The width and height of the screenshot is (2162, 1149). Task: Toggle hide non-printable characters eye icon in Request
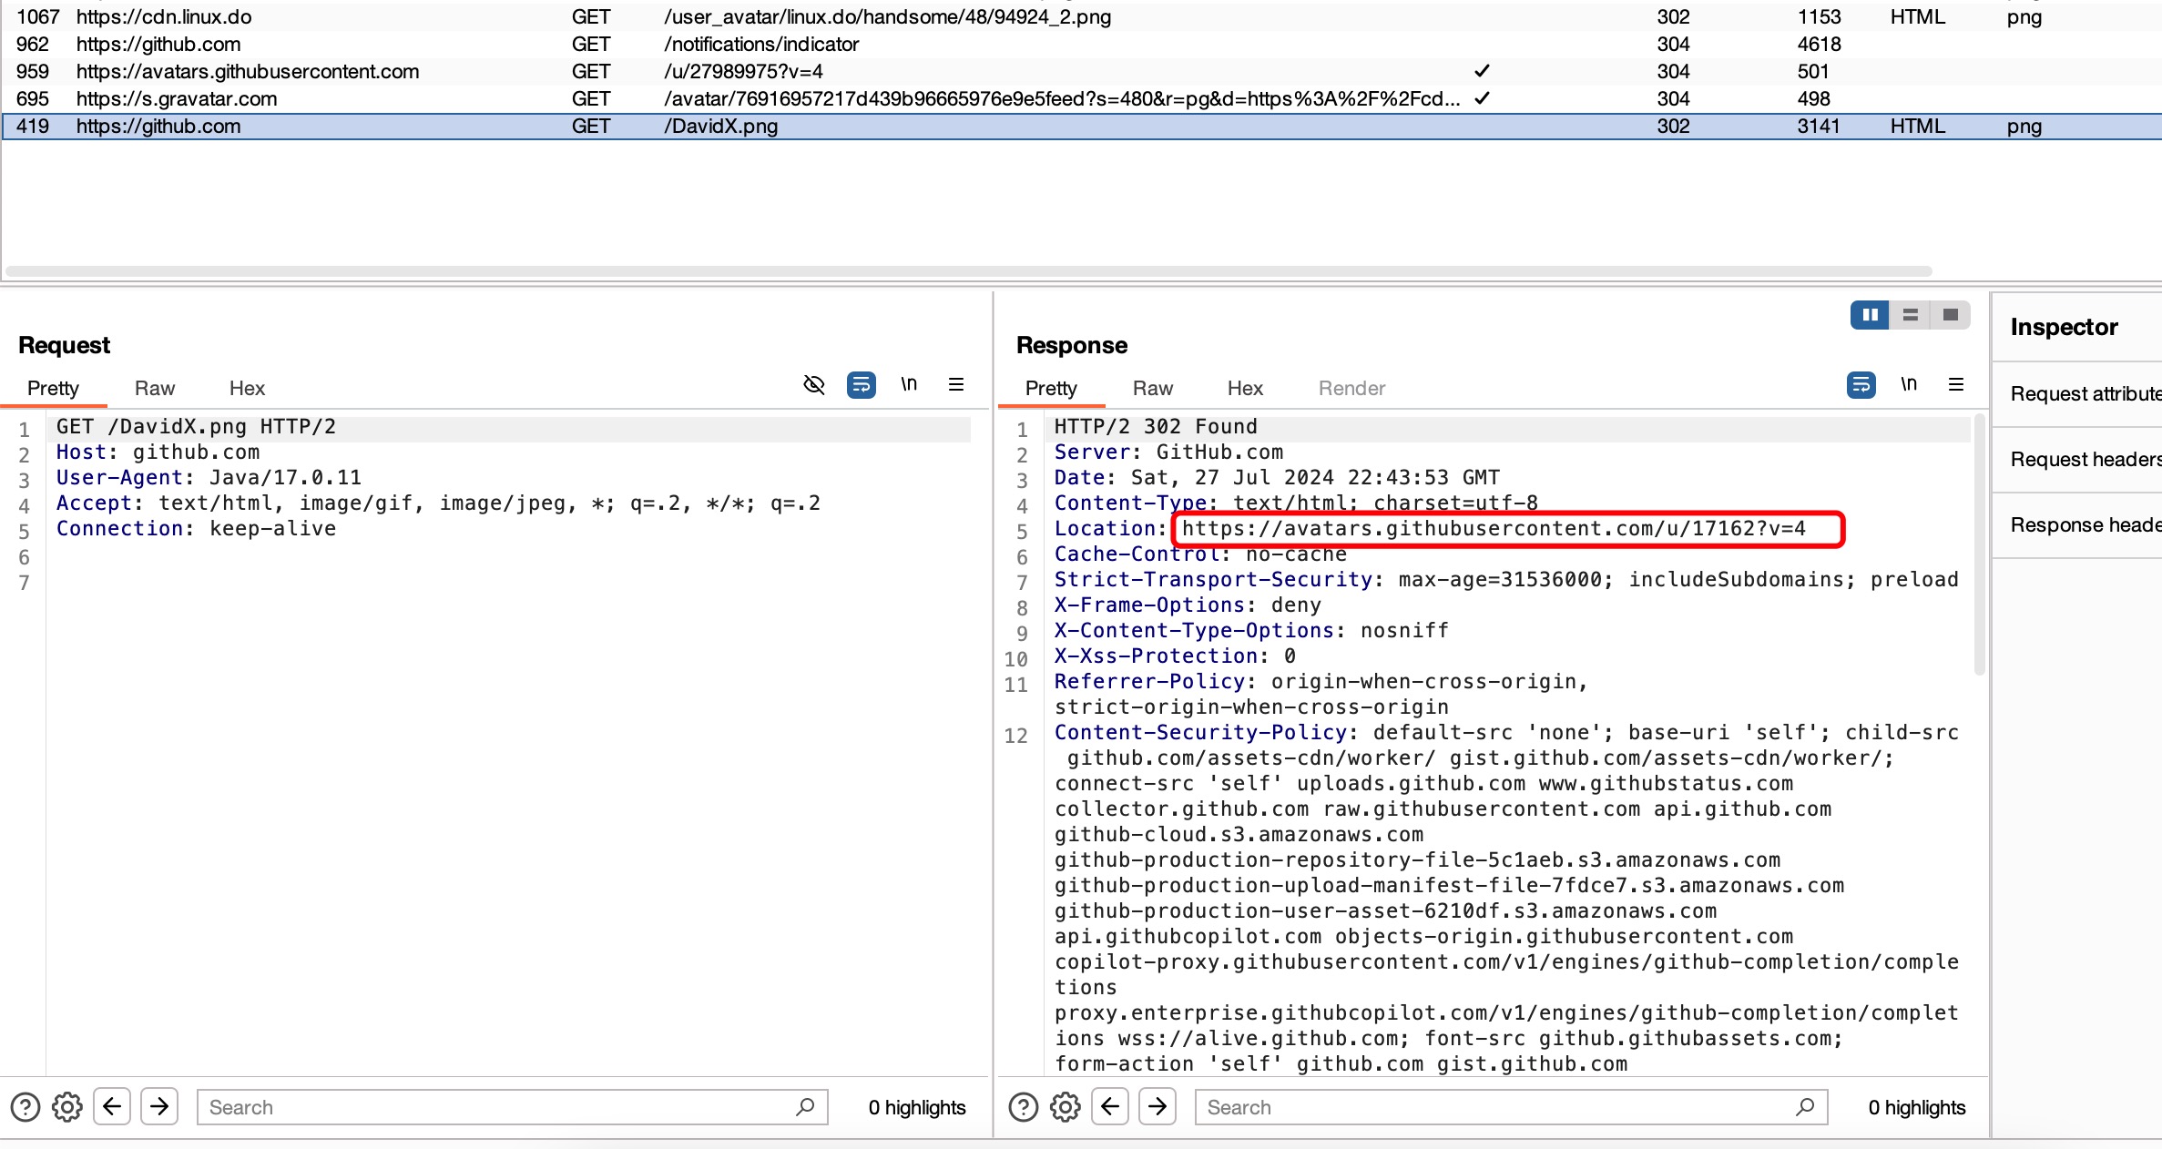pyautogui.click(x=814, y=385)
